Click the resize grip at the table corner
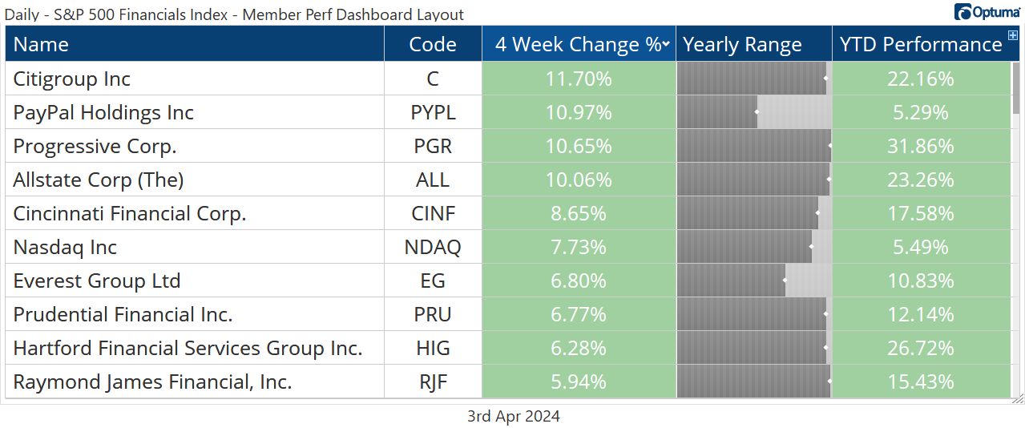This screenshot has width=1025, height=428. (1016, 398)
